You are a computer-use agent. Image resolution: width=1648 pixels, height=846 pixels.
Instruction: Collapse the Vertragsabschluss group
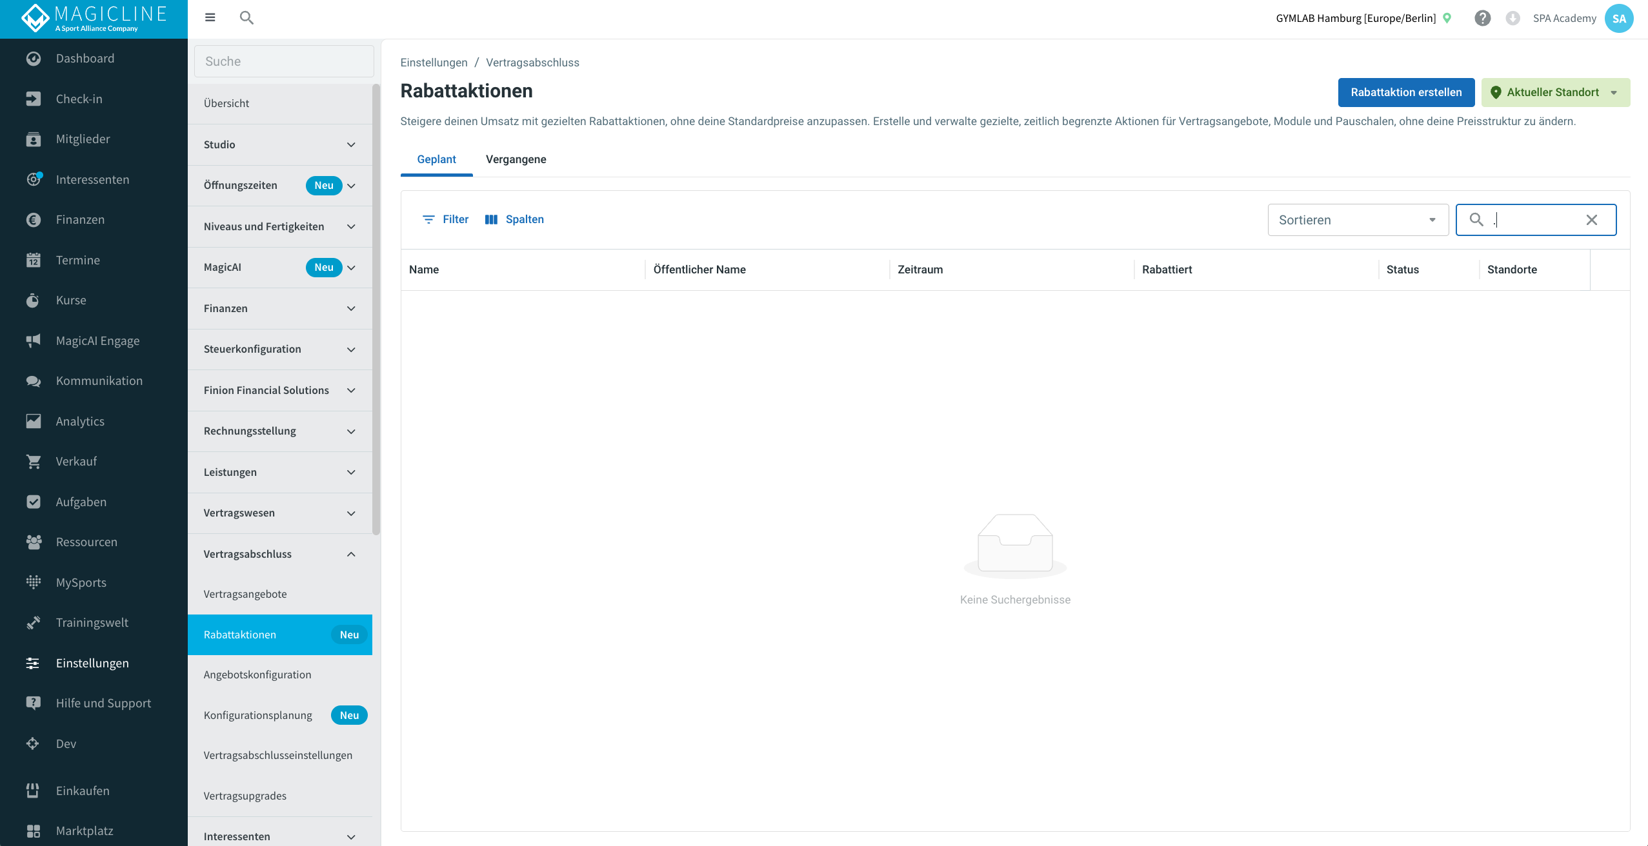tap(280, 554)
